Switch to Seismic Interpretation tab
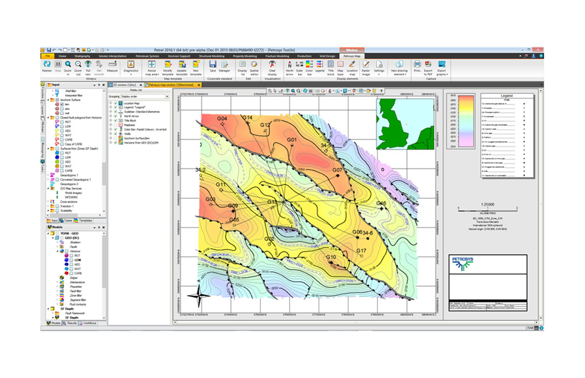Viewport: 585px width, 378px height. (x=113, y=56)
